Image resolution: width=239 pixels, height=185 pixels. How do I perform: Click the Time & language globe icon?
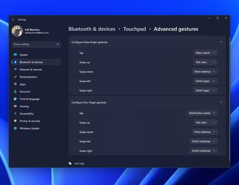coord(15,99)
